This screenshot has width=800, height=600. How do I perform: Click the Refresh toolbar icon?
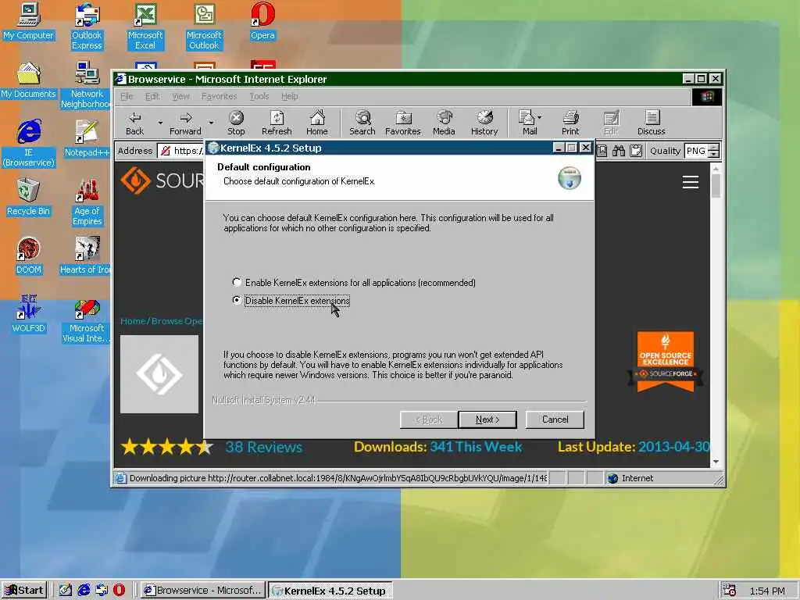coord(277,123)
